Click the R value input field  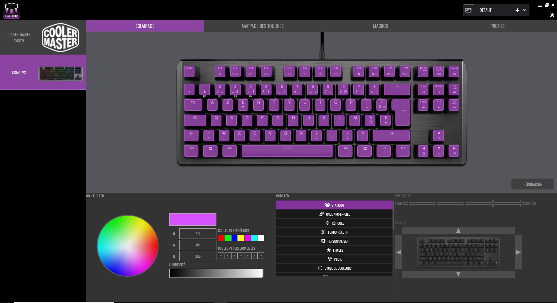coord(198,234)
